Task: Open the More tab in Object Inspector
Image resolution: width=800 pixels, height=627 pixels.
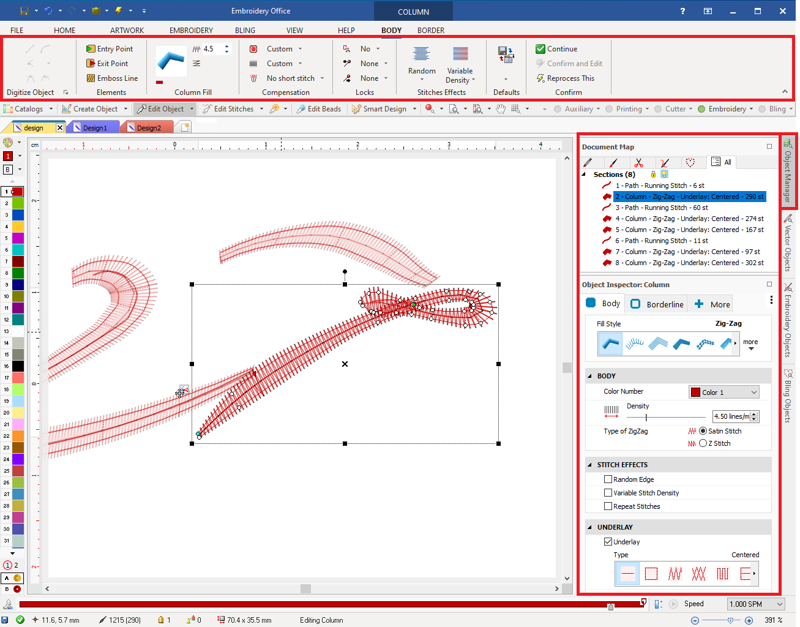Action: (712, 304)
